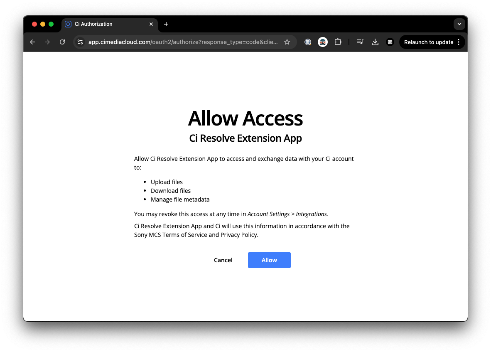The width and height of the screenshot is (491, 352).
Task: Select the Ci Authorization tab
Action: point(110,24)
